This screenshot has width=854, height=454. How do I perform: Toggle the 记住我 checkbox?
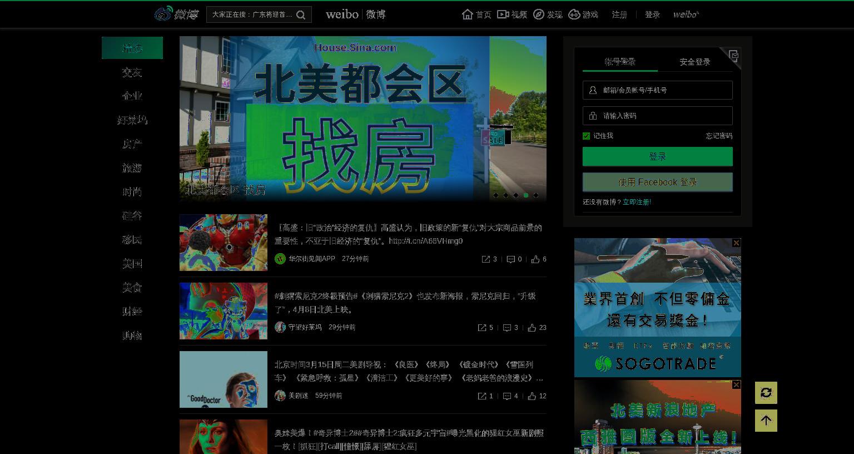[586, 136]
